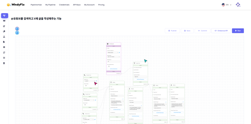This screenshot has height=124, width=251.
Task: Save the pipeline
Action: point(187,31)
